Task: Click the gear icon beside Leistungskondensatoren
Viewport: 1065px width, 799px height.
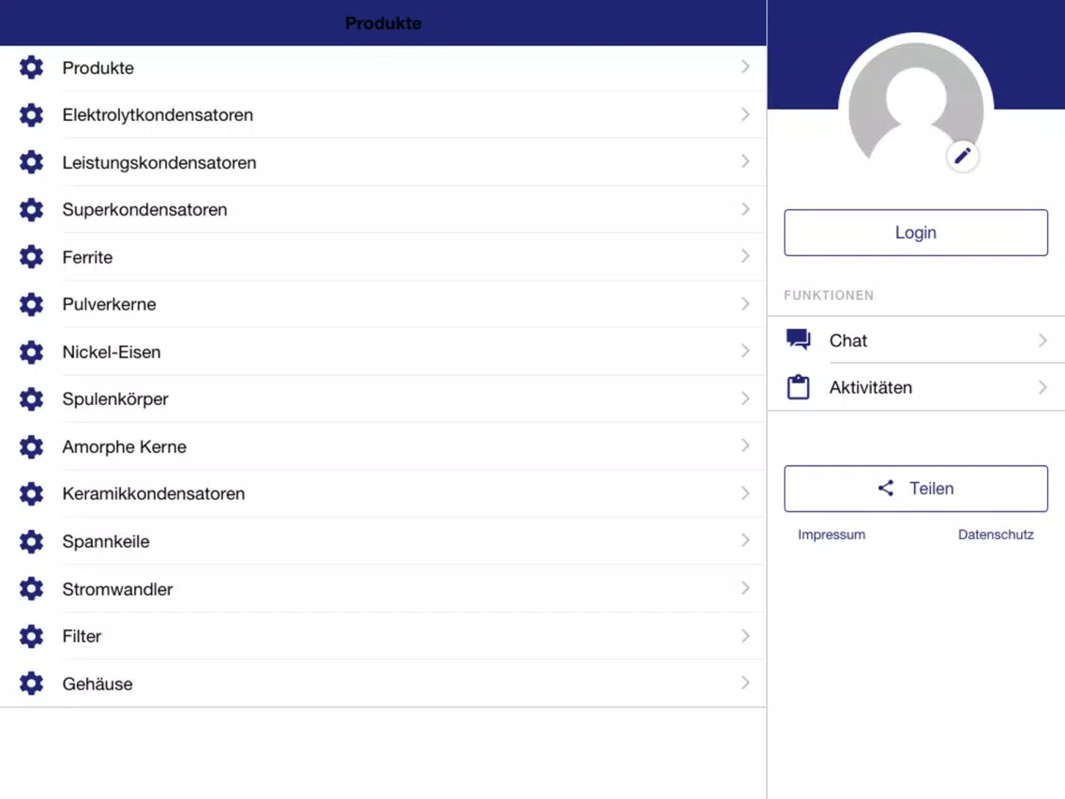Action: 31,162
